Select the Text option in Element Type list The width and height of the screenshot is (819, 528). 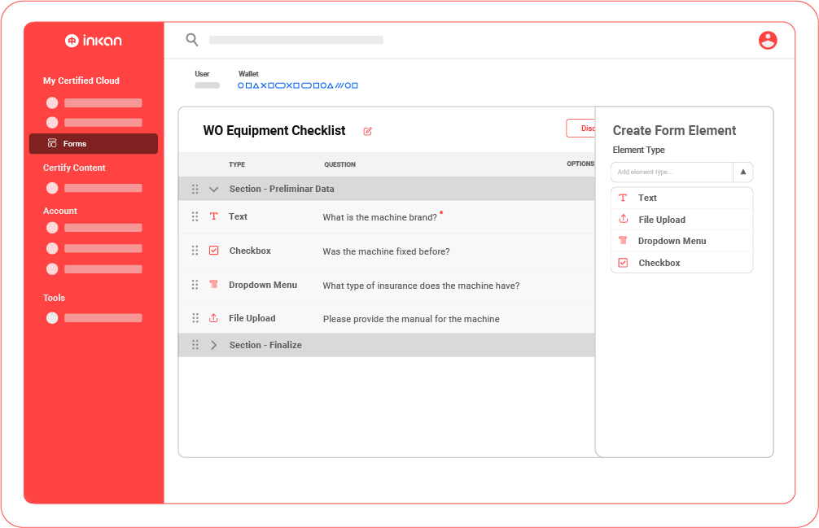(x=681, y=198)
